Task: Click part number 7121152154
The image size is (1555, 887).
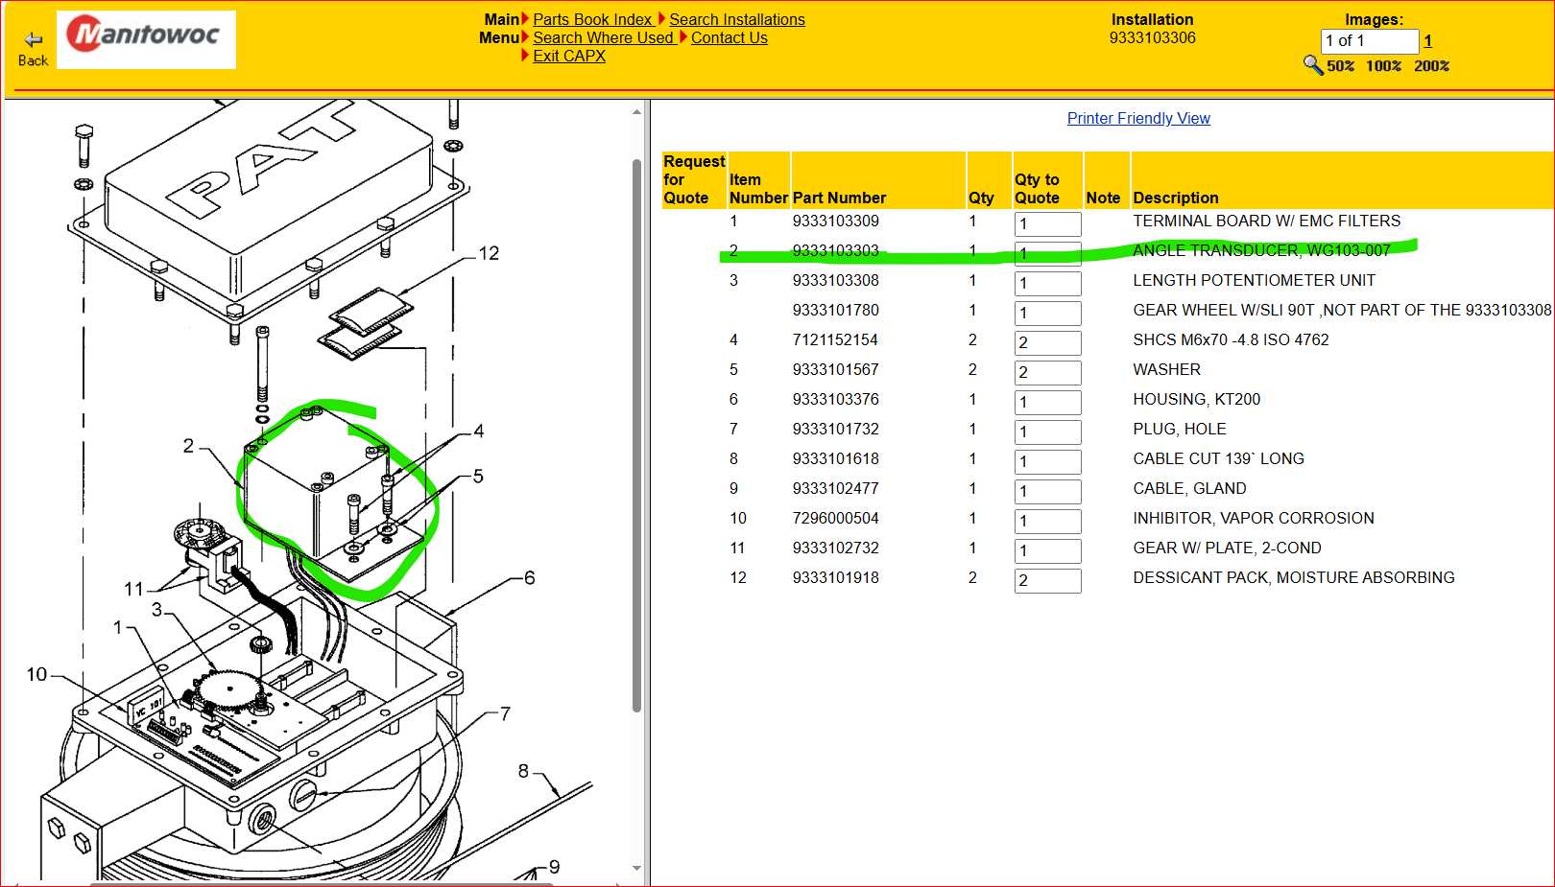Action: [x=835, y=339]
